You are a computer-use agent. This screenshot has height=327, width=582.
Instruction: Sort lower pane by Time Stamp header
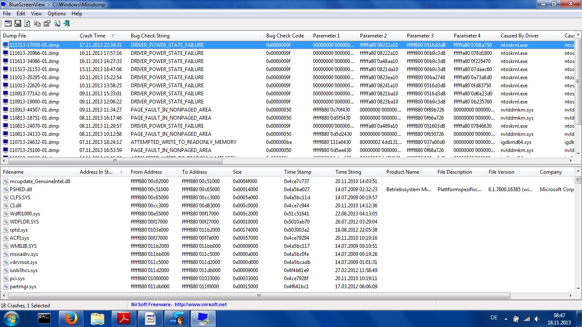click(x=307, y=172)
